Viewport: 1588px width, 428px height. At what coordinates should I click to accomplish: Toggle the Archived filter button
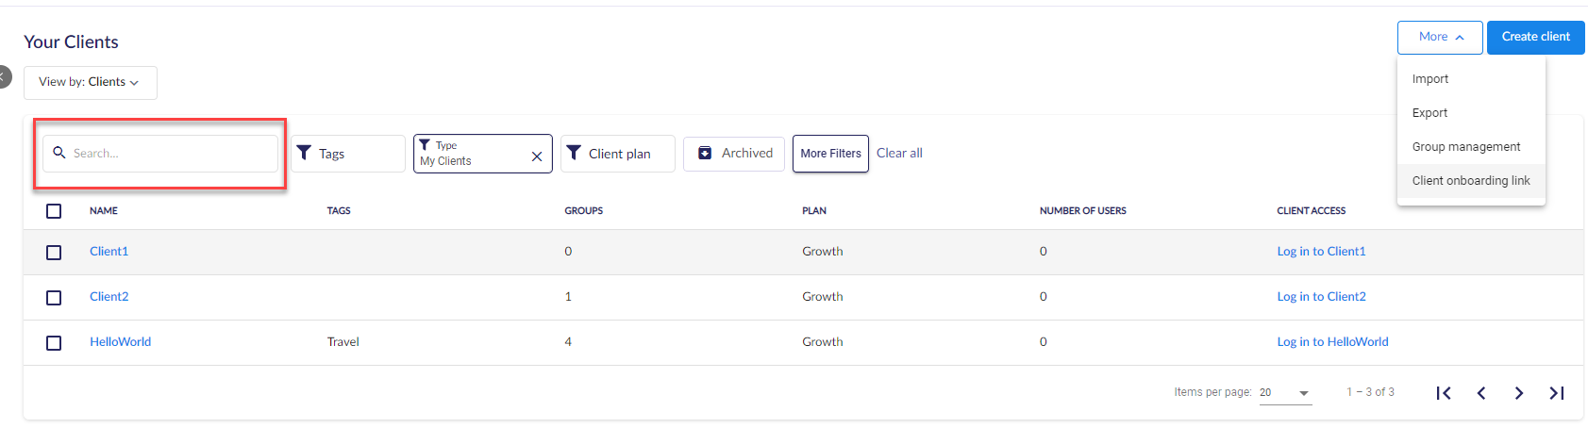pos(734,153)
